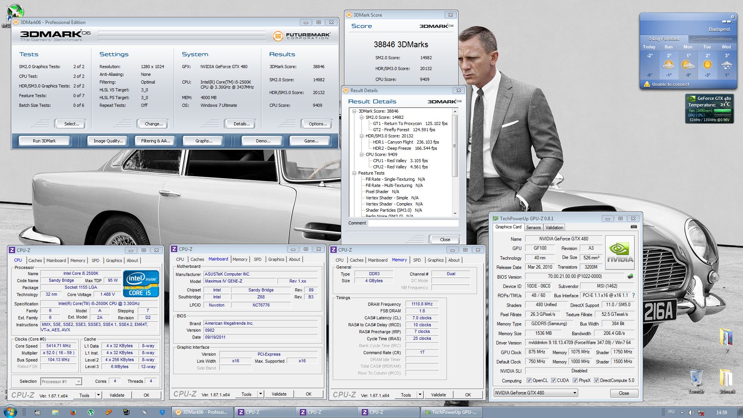Click Bus Interface question mark icon
The width and height of the screenshot is (743, 418).
pyautogui.click(x=633, y=295)
